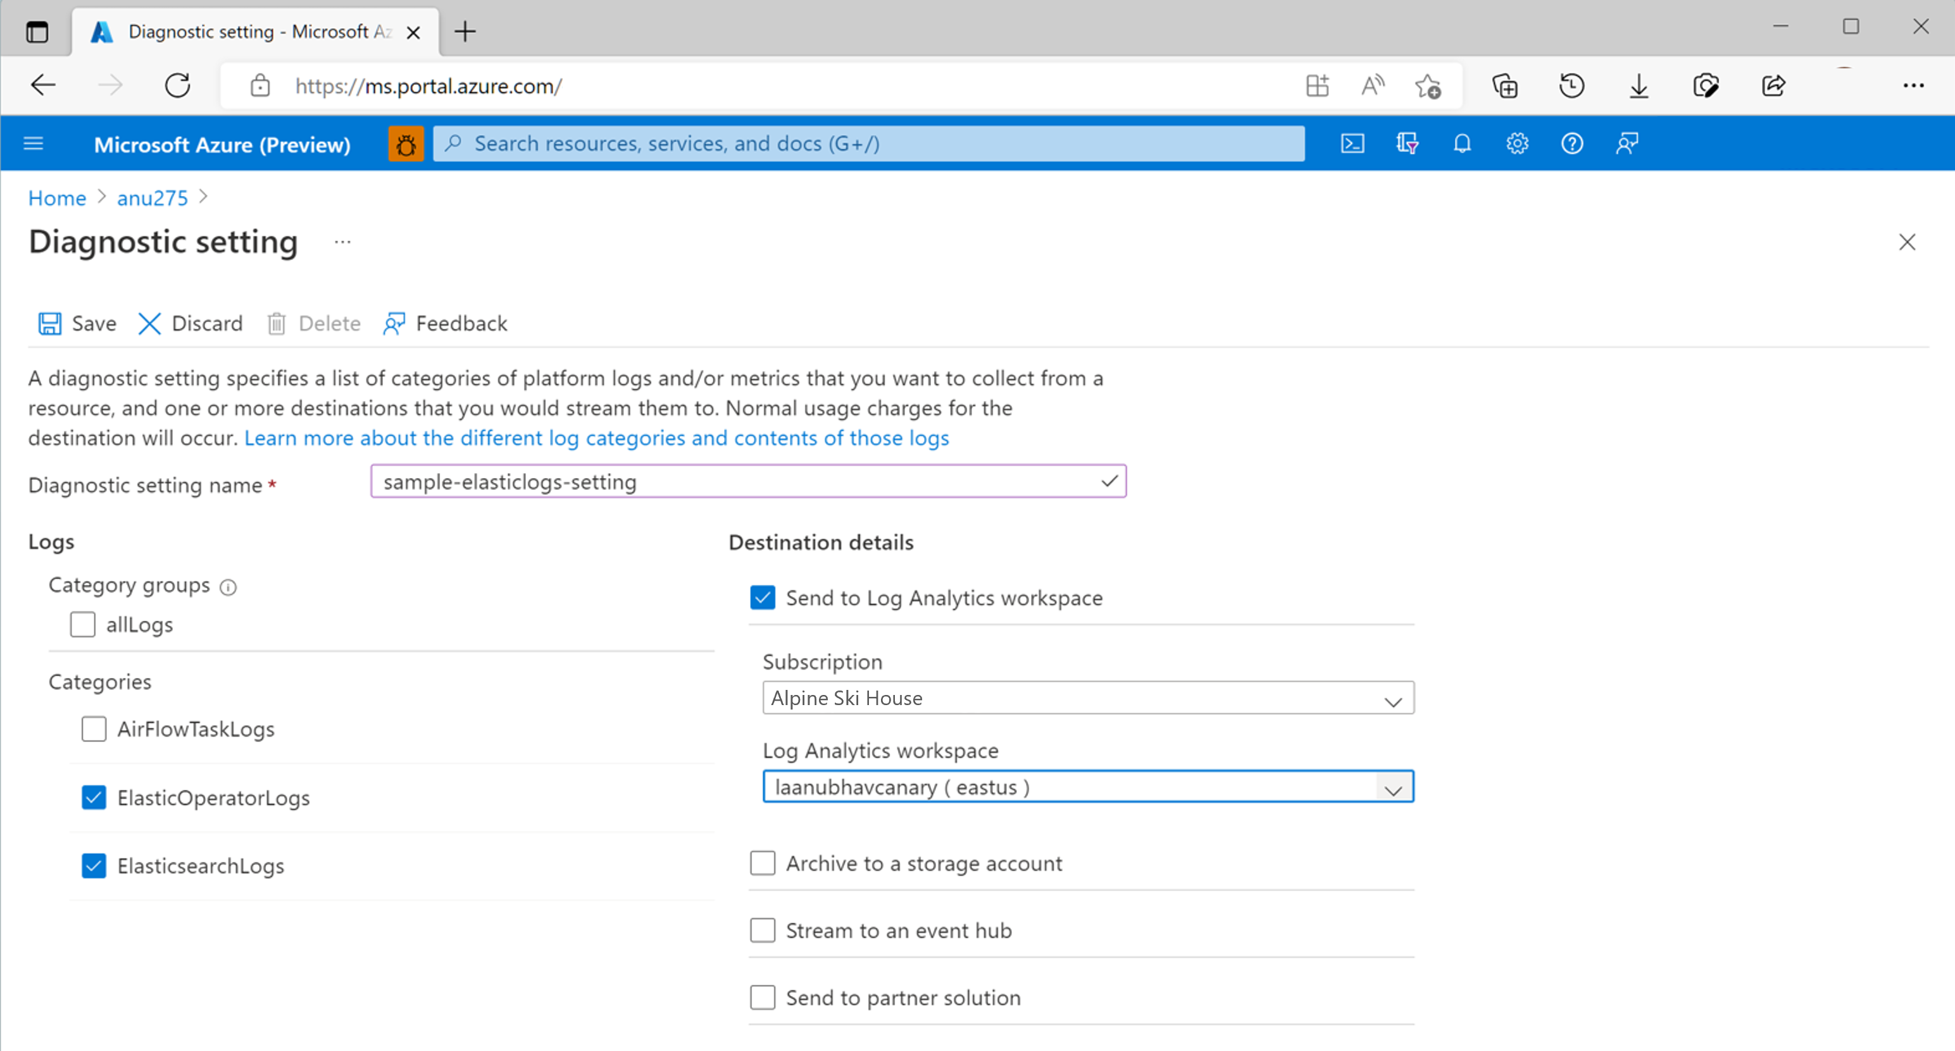Open the help question mark pane

point(1571,142)
